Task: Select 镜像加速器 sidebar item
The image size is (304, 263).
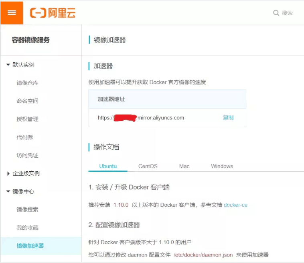Action: click(x=30, y=246)
